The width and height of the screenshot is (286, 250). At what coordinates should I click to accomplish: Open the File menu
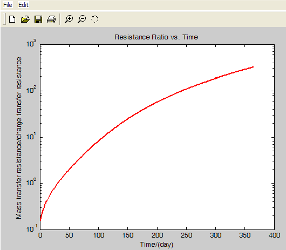pyautogui.click(x=8, y=5)
